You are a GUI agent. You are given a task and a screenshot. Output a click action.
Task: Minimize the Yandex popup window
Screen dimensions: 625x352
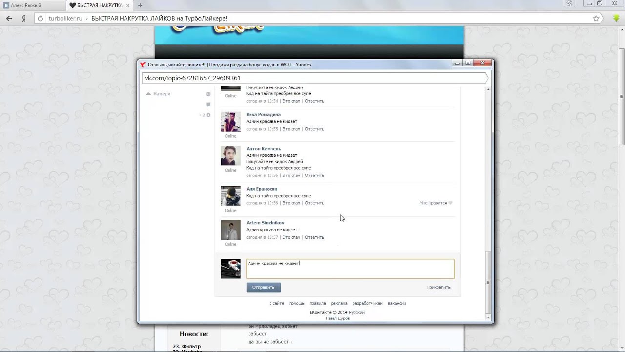click(457, 63)
